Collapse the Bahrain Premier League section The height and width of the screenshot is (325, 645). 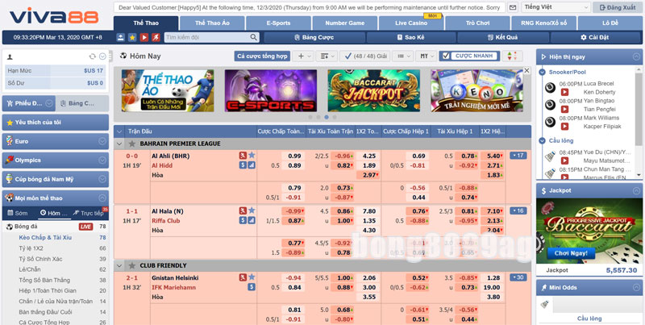click(x=119, y=144)
